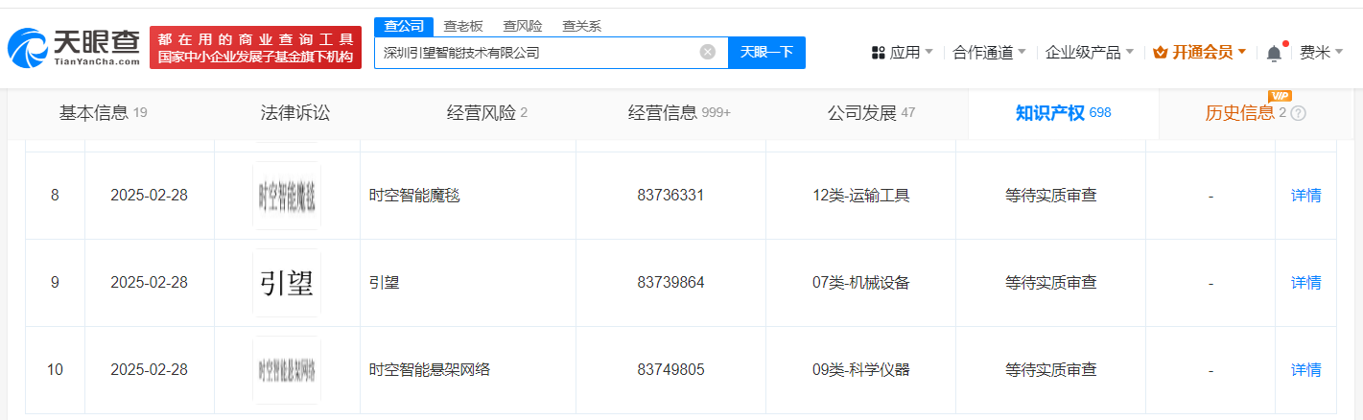
Task: Open the notification bell
Action: click(x=1274, y=54)
